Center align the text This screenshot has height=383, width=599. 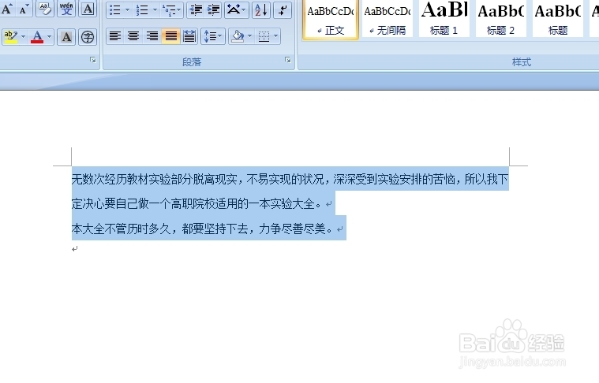(133, 36)
